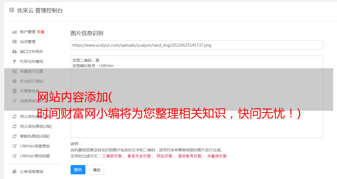This screenshot has height=179, width=337.
Task: Click the 清空 button
Action: (x=97, y=170)
